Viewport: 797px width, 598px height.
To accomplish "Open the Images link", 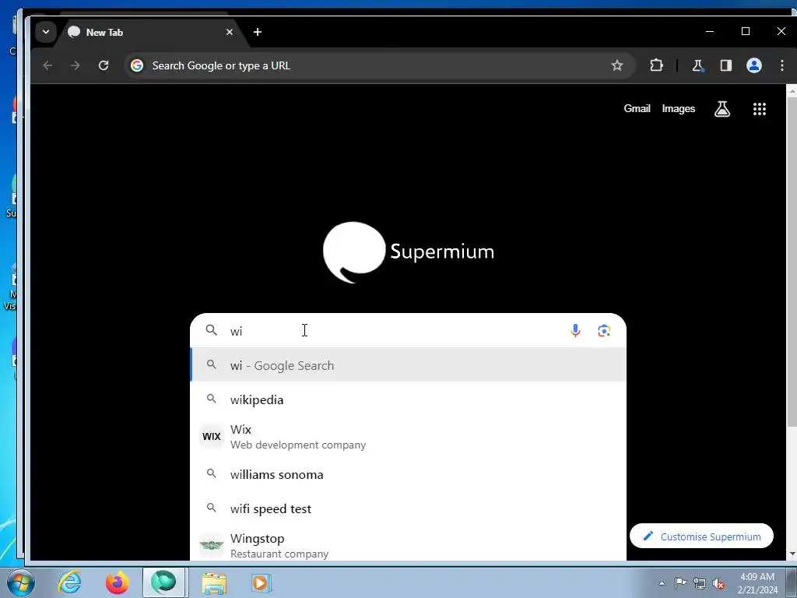I will pyautogui.click(x=678, y=109).
